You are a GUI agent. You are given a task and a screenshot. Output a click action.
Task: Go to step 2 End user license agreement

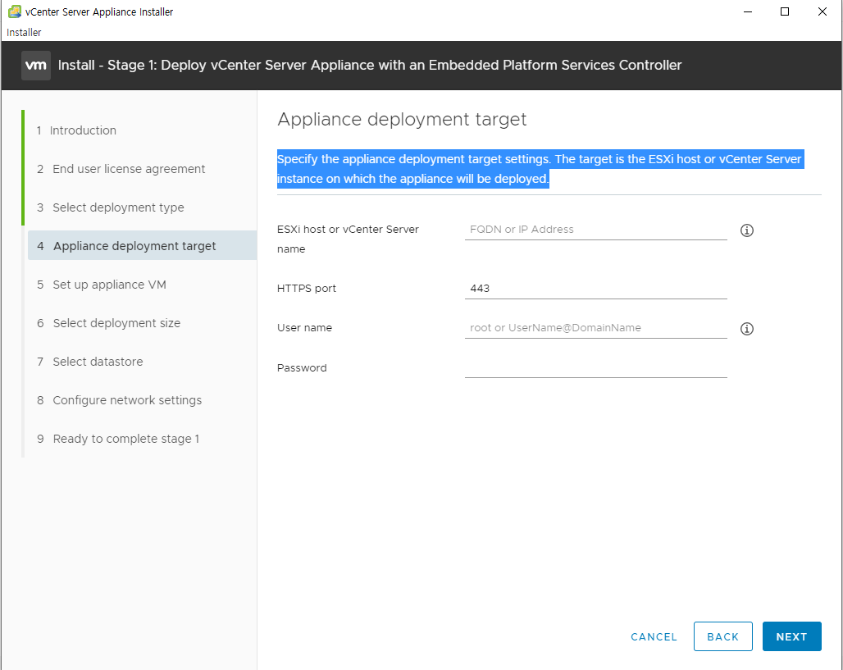121,169
